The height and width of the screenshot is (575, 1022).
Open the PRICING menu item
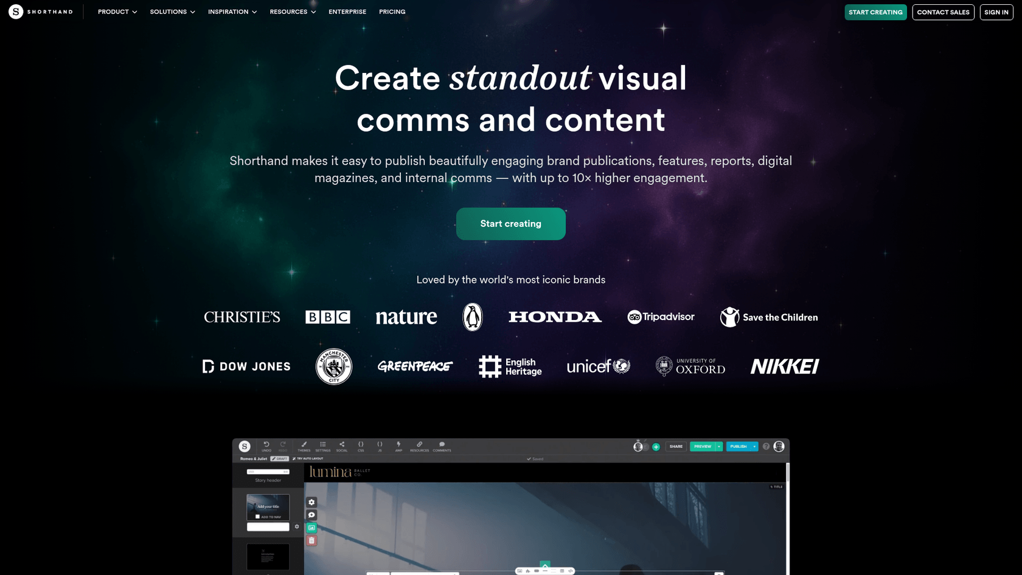click(392, 12)
